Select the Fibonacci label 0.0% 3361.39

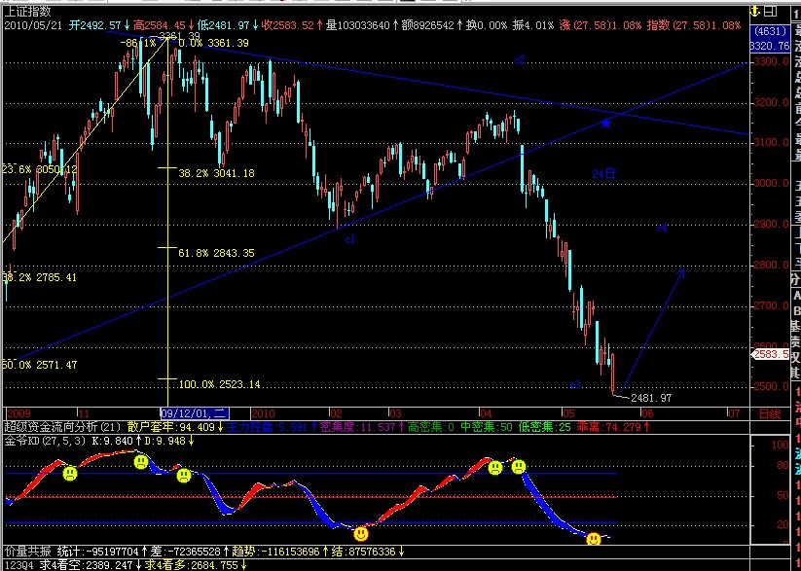[213, 44]
